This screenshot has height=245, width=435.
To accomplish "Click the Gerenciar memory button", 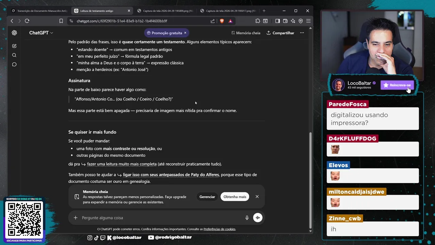I will [207, 197].
